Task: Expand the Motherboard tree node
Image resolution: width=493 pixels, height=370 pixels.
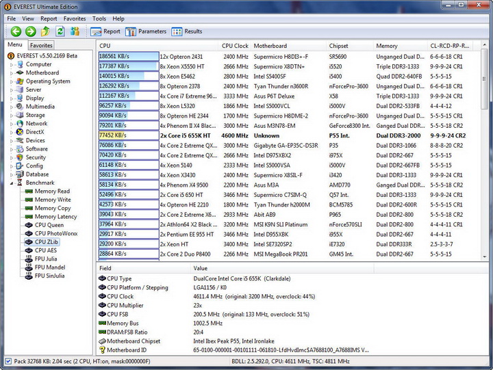Action: point(12,73)
